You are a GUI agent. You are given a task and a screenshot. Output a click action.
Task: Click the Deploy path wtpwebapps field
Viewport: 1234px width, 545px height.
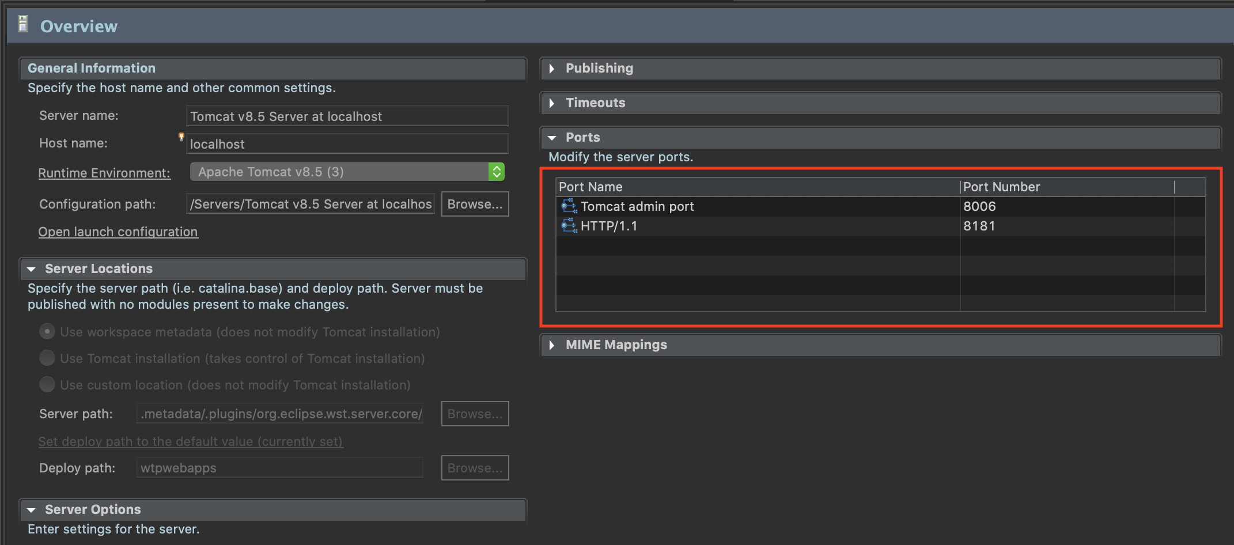coord(280,468)
